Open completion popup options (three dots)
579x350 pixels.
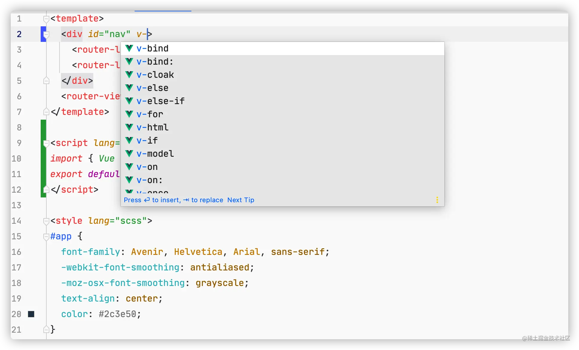pyautogui.click(x=437, y=200)
